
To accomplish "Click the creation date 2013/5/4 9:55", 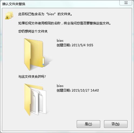I will coord(82,45).
